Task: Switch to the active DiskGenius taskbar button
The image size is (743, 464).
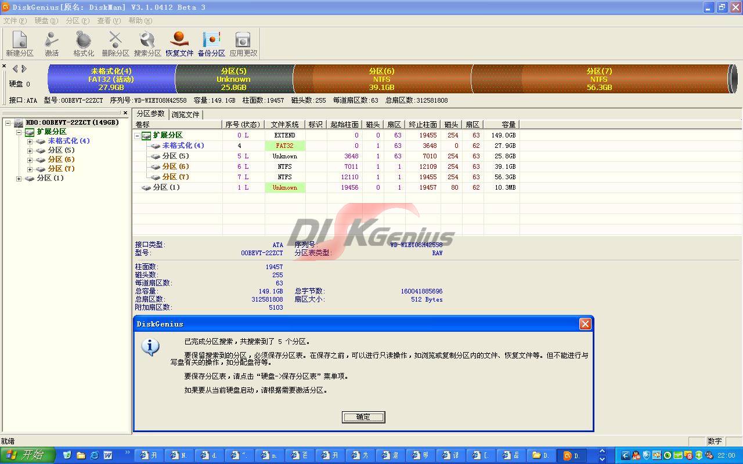Action: coord(572,455)
